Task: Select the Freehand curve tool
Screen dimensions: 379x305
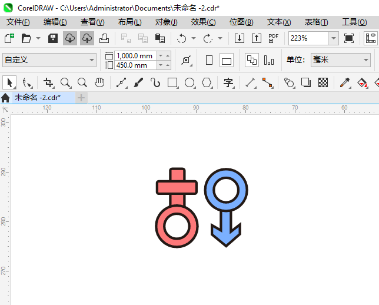Action: click(121, 82)
